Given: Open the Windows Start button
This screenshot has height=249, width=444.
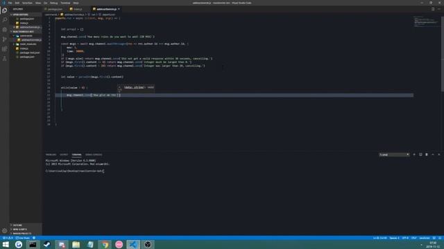Looking at the screenshot, I should coord(6,244).
